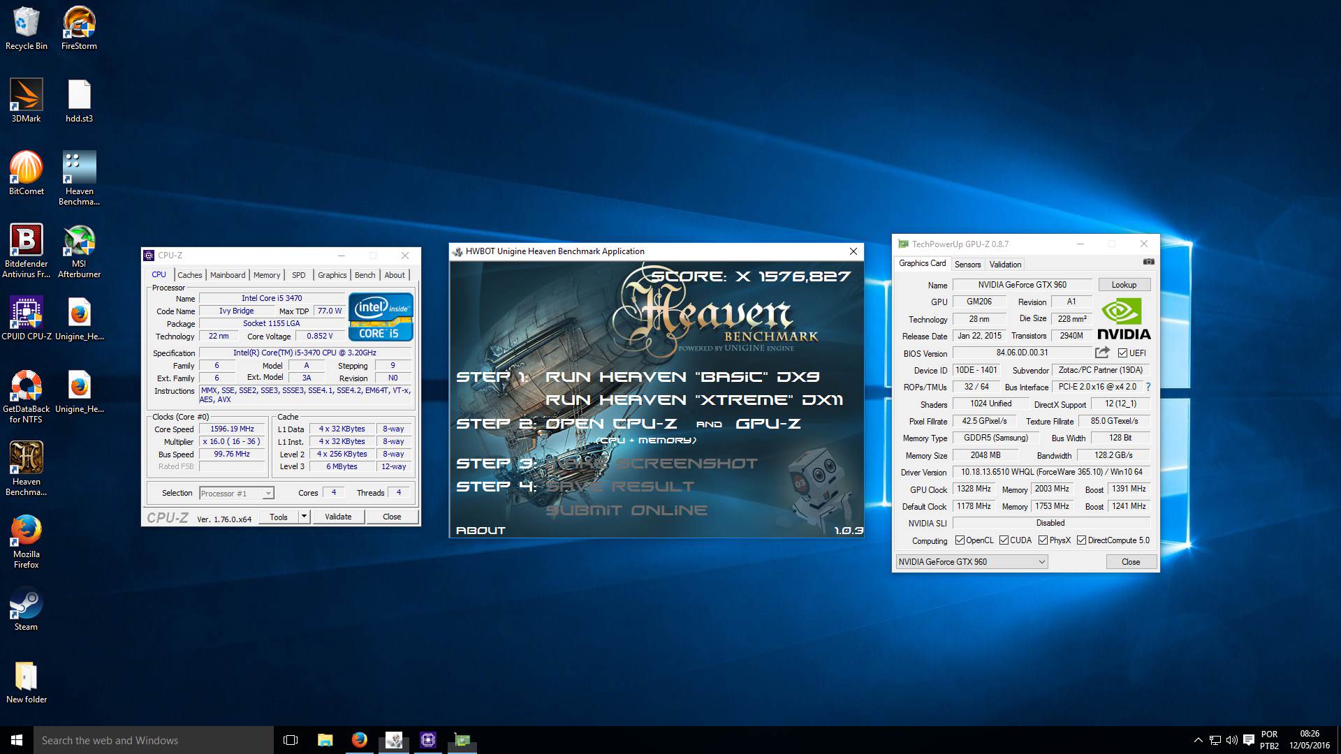
Task: Expand the Processor #1 selection dropdown
Action: [x=268, y=494]
